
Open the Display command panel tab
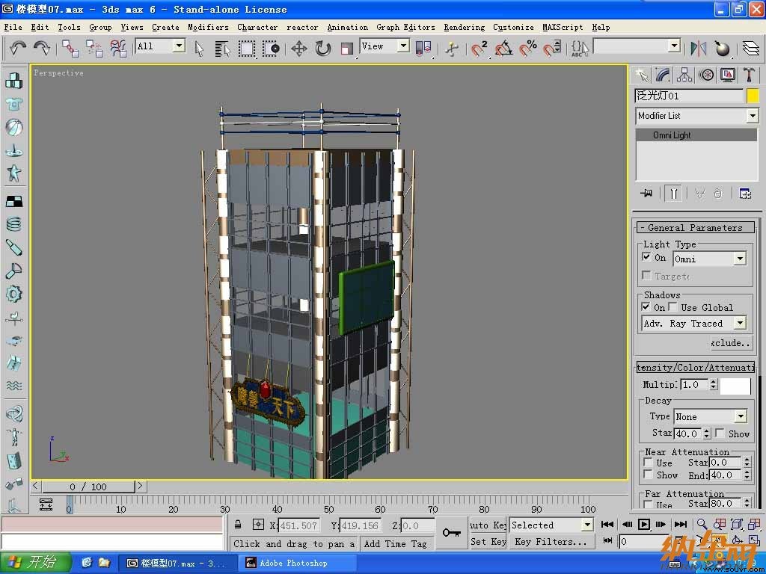point(727,75)
